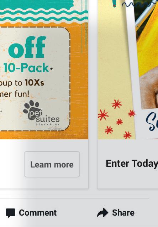
Task: Open the Pet Suites coupon ad image
Action: click(x=44, y=69)
